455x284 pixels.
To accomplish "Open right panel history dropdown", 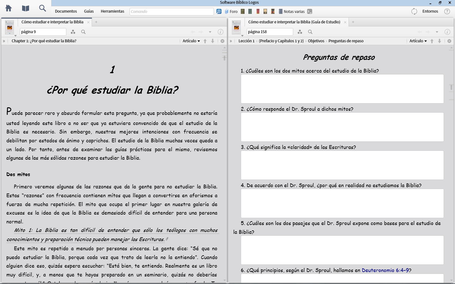I will pyautogui.click(x=437, y=32).
